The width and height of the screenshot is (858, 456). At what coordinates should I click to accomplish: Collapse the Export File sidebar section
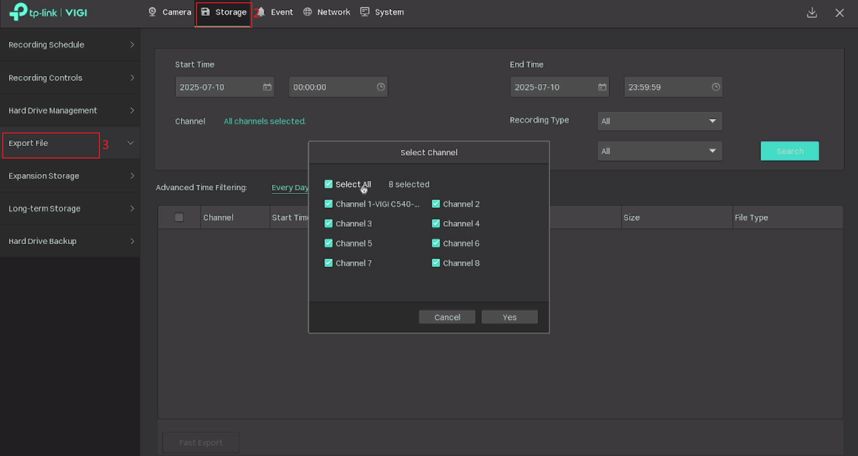click(x=131, y=143)
